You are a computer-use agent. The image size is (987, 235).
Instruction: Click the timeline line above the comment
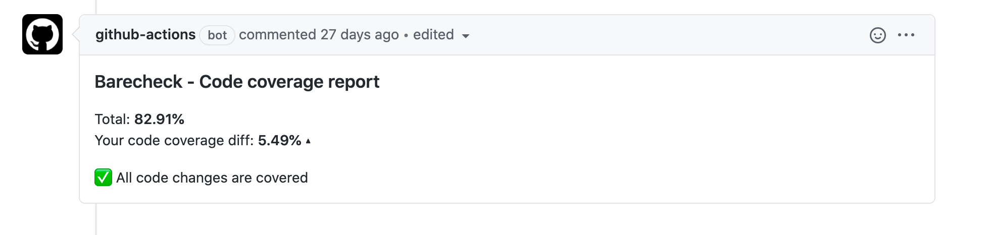95,7
